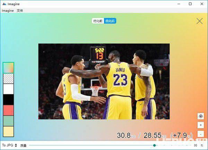Viewport: 208px width, 150px height.
Task: Zoom out with the minus button
Action: pyautogui.click(x=201, y=134)
